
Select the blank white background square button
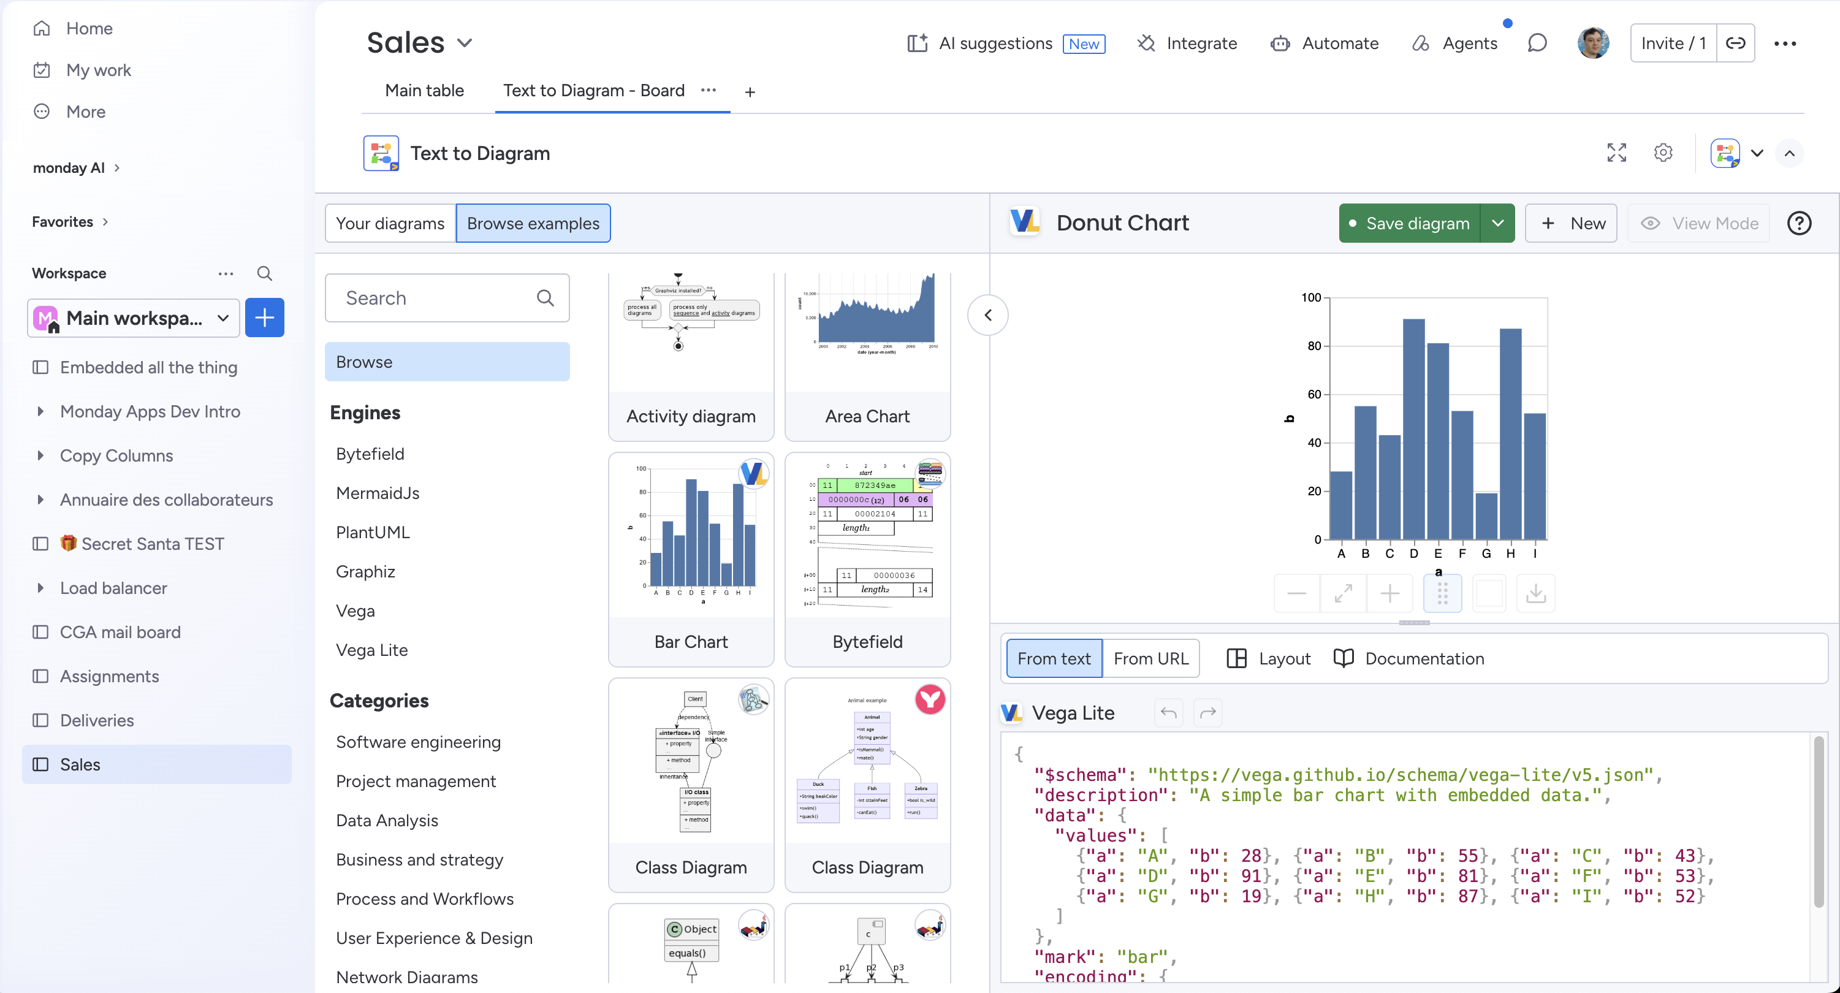pyautogui.click(x=1489, y=594)
